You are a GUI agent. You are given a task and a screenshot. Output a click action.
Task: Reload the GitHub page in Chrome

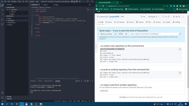(103, 6)
